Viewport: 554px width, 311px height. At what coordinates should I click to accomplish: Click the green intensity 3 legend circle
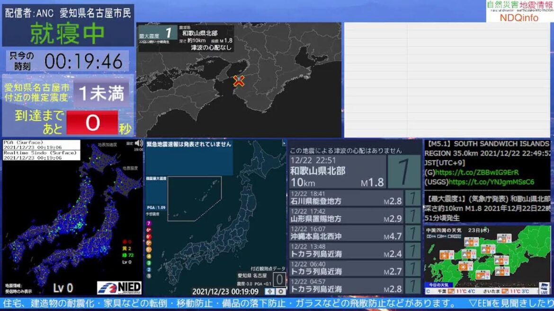(x=149, y=262)
